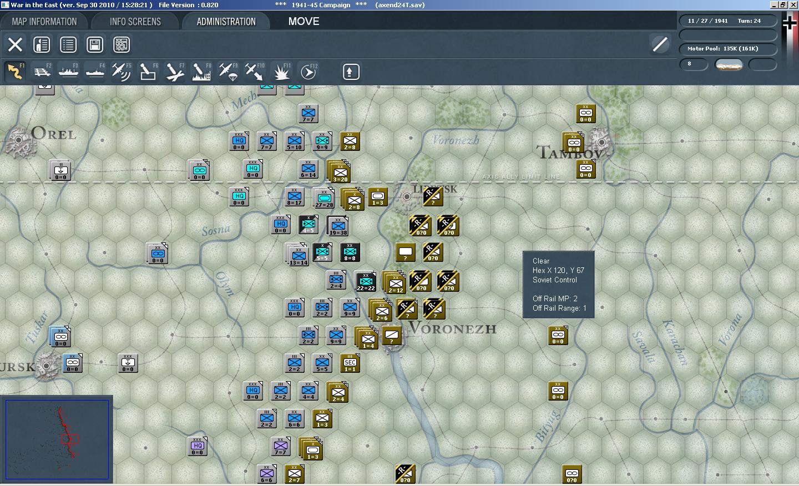Click the German cross flag icon

(789, 23)
